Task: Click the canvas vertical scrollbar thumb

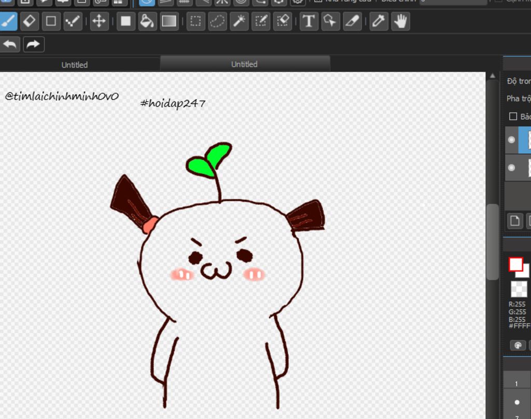Action: coord(492,241)
